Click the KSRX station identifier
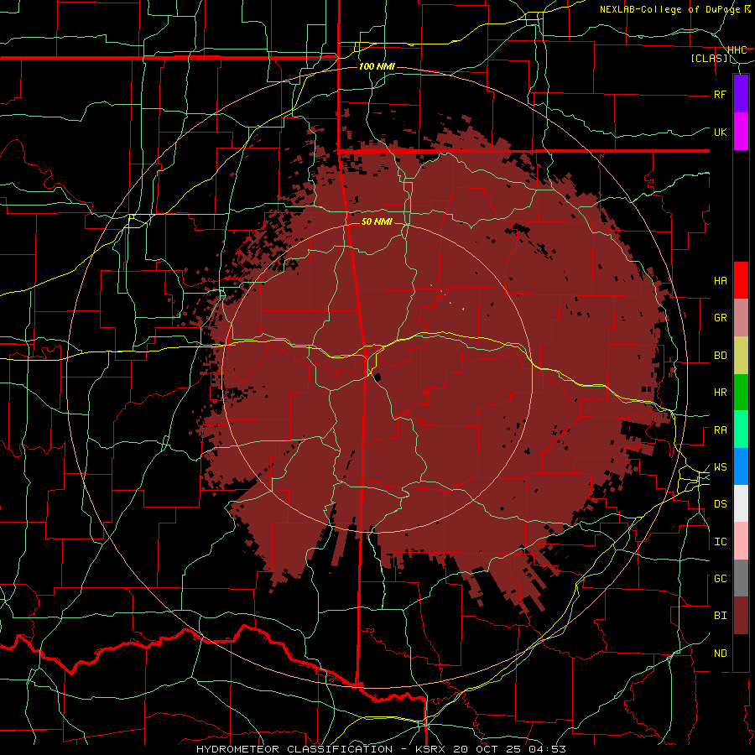 coord(430,749)
